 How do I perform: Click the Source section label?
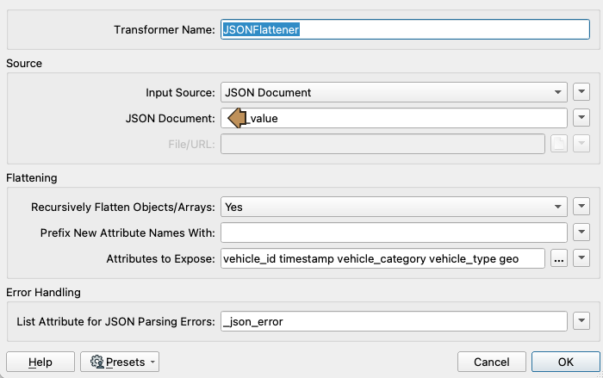coord(24,63)
